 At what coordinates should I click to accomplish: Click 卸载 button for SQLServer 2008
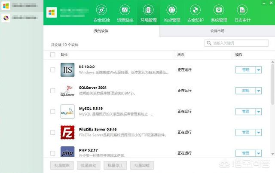(245, 91)
